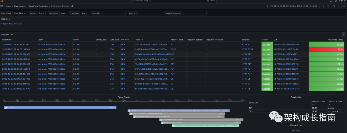Sort by Response Delay column header
Viewport: 347px width, 133px height.
click(335, 40)
